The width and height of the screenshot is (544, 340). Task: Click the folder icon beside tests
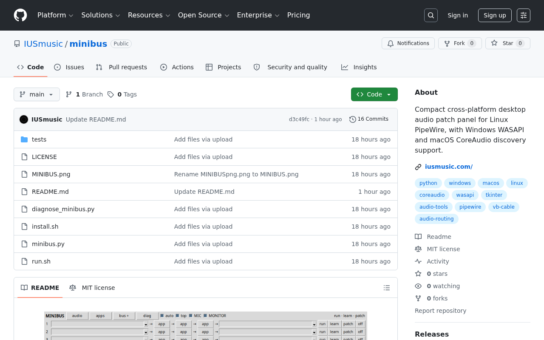coord(24,139)
